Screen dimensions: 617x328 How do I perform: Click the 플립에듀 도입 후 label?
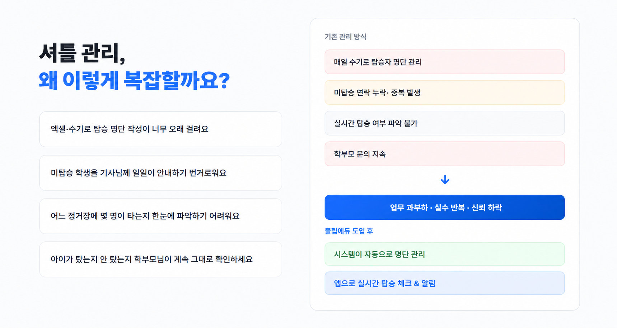coord(349,231)
